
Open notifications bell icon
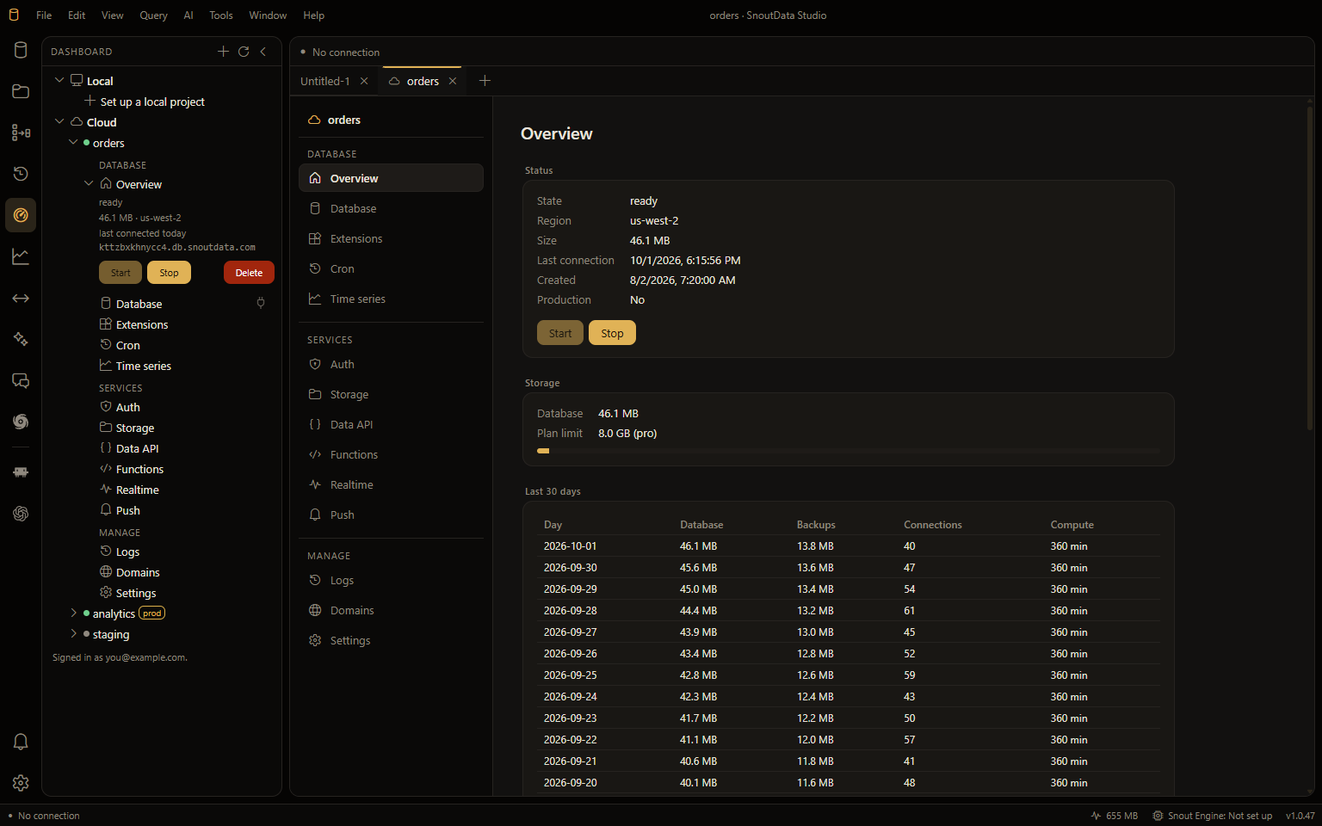[x=21, y=742]
